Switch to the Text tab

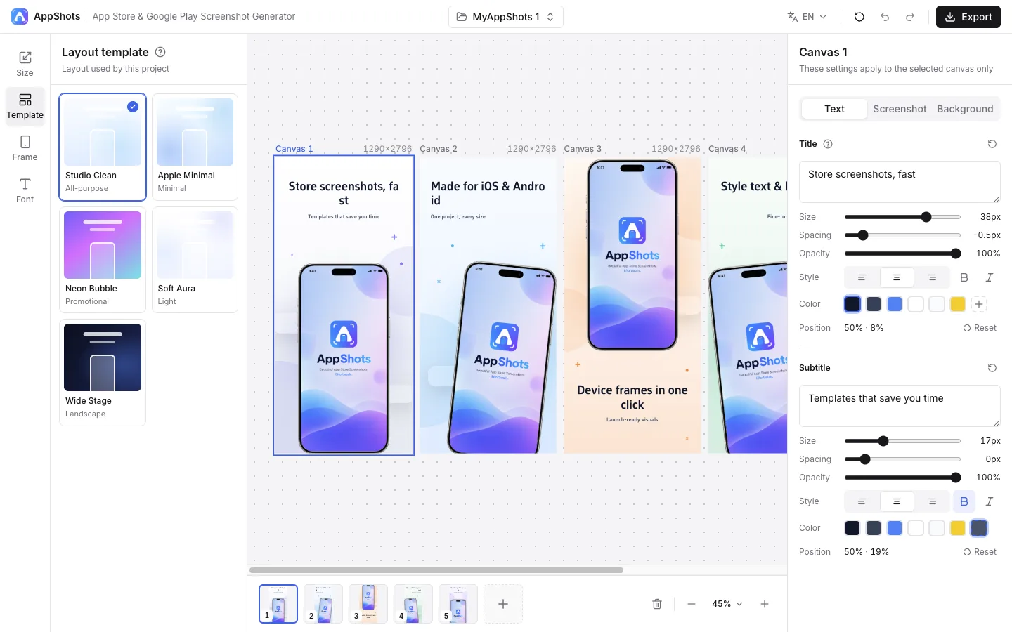pyautogui.click(x=834, y=109)
